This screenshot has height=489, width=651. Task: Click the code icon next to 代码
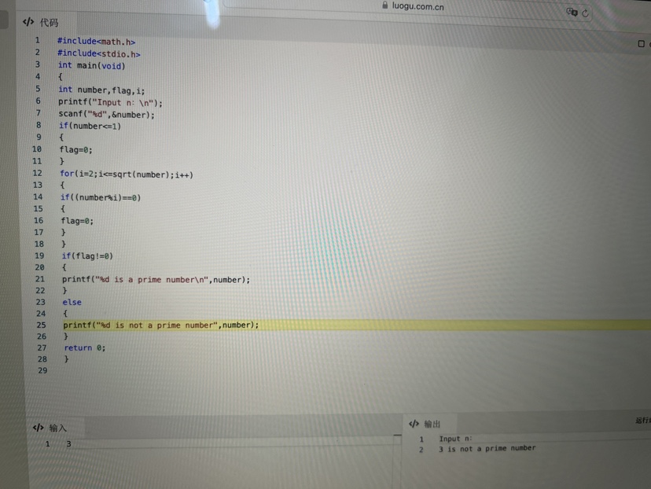28,22
